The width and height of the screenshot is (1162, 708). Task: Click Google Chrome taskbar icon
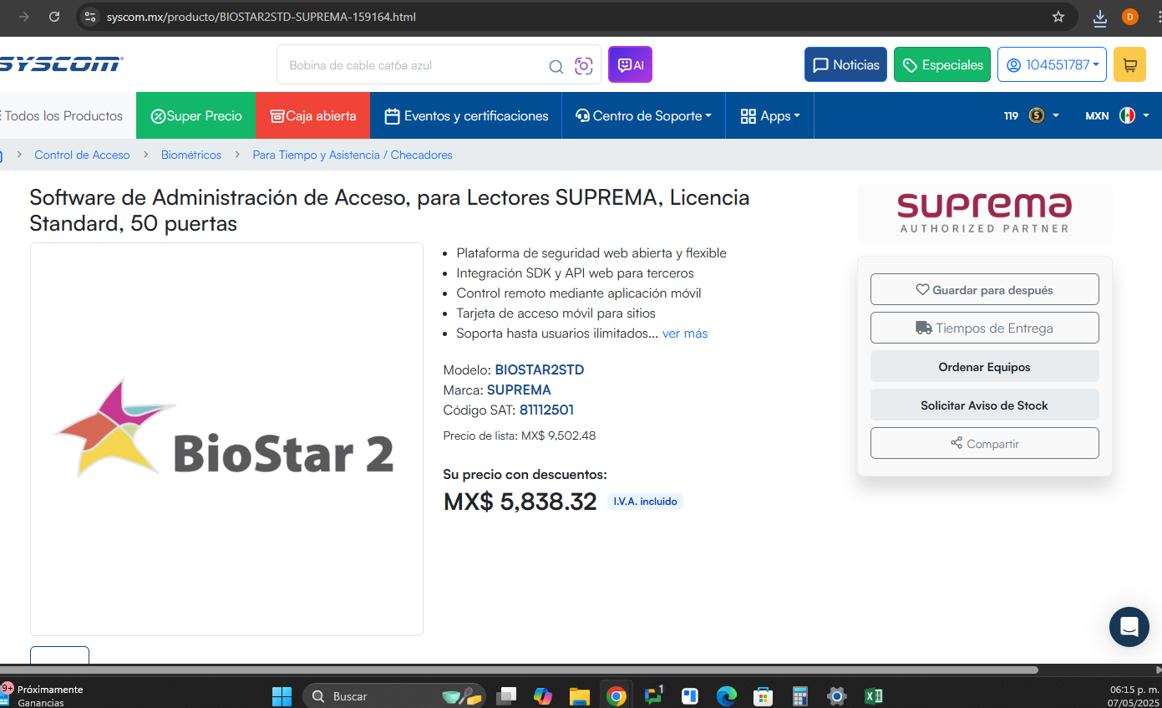pyautogui.click(x=616, y=695)
